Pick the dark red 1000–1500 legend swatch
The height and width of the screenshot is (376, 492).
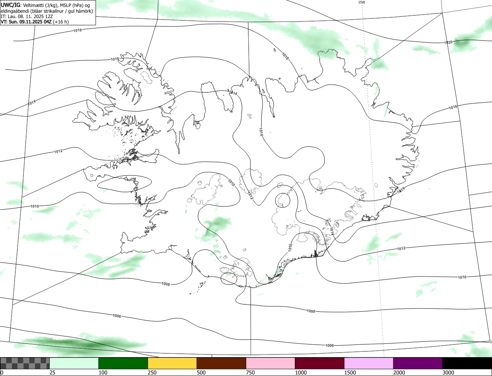coord(320,363)
